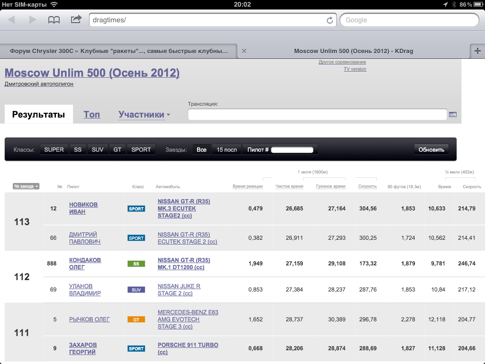Tap the Safari back arrow
The width and height of the screenshot is (485, 364).
pyautogui.click(x=11, y=20)
